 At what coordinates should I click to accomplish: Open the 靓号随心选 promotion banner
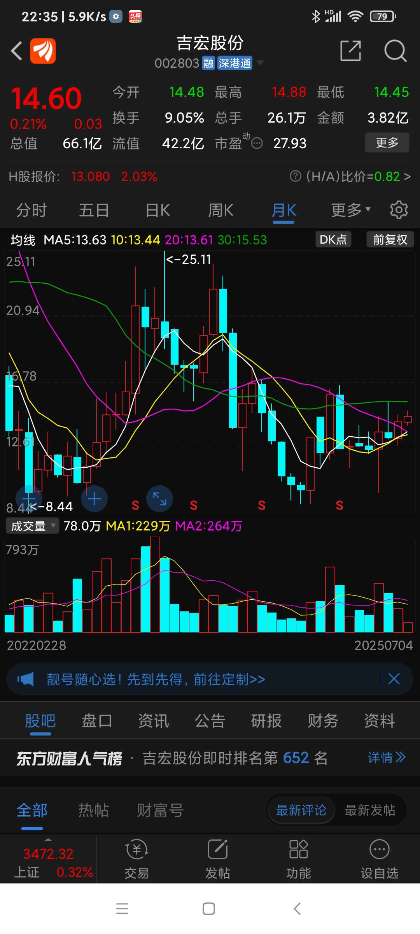pyautogui.click(x=210, y=679)
